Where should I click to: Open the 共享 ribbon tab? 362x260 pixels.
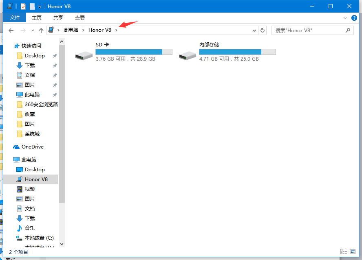coord(58,17)
